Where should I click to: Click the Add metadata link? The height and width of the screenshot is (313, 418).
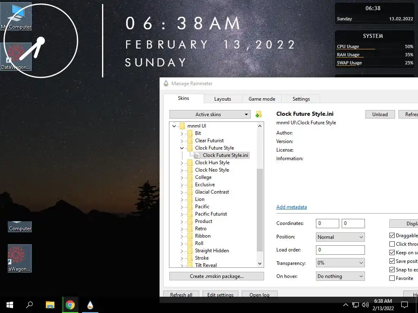pyautogui.click(x=291, y=207)
